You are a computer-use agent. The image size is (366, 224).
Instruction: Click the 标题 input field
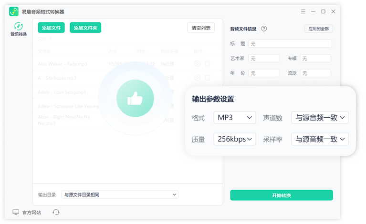coord(290,44)
